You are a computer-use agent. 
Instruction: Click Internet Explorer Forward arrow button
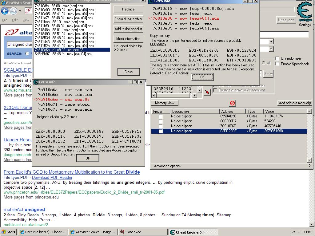(13, 11)
